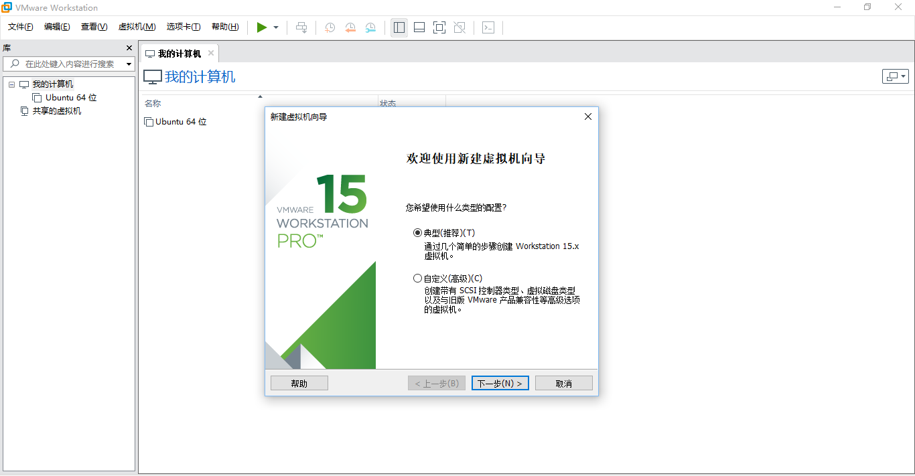Open the library search filter dropdown arrow
Viewport: 915px width, 476px height.
tap(129, 64)
